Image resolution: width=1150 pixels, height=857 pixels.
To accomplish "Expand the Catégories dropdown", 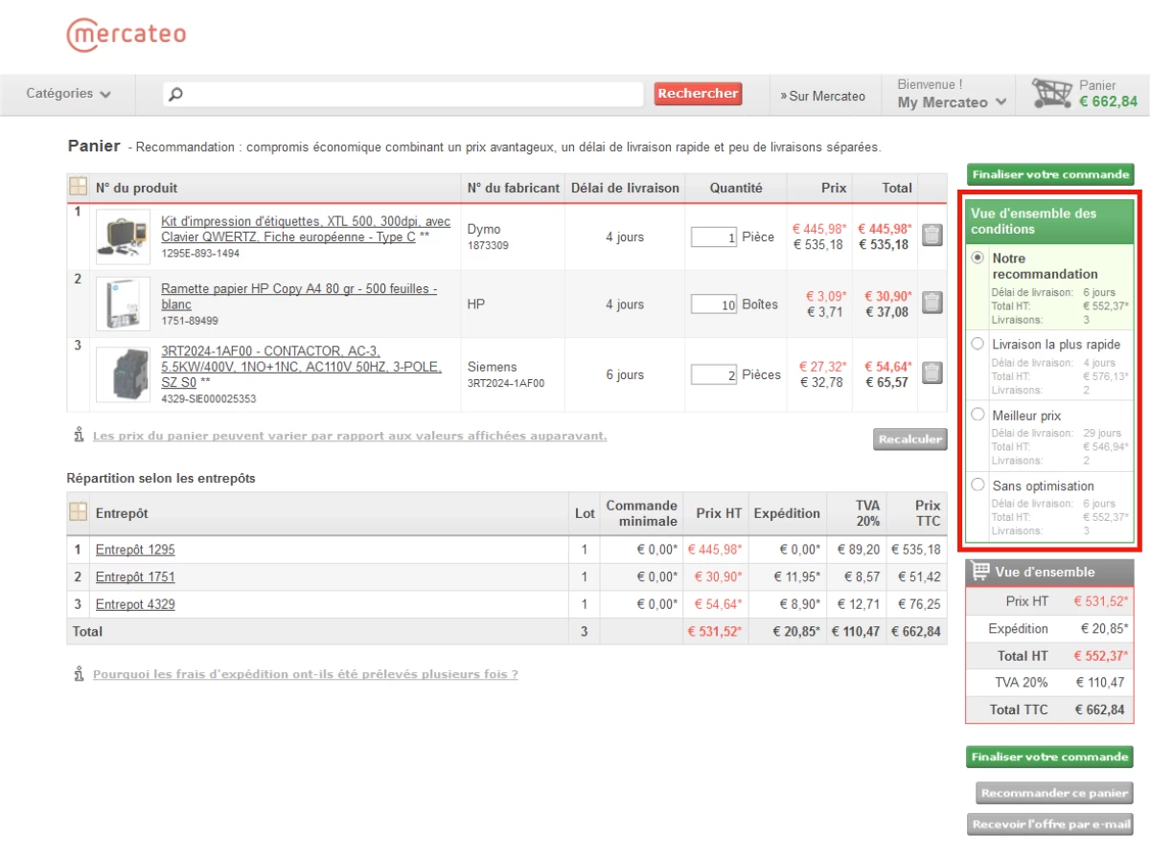I will coord(68,94).
